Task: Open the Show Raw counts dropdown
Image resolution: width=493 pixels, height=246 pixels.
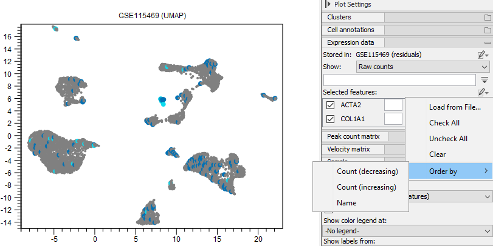Action: click(423, 67)
